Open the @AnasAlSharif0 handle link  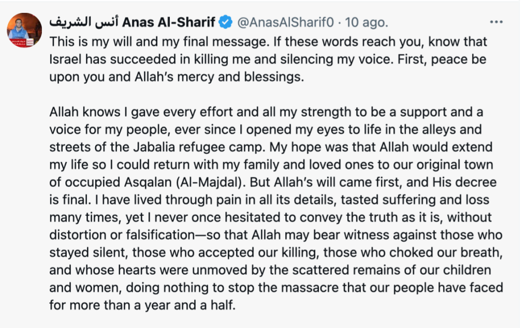click(x=286, y=23)
